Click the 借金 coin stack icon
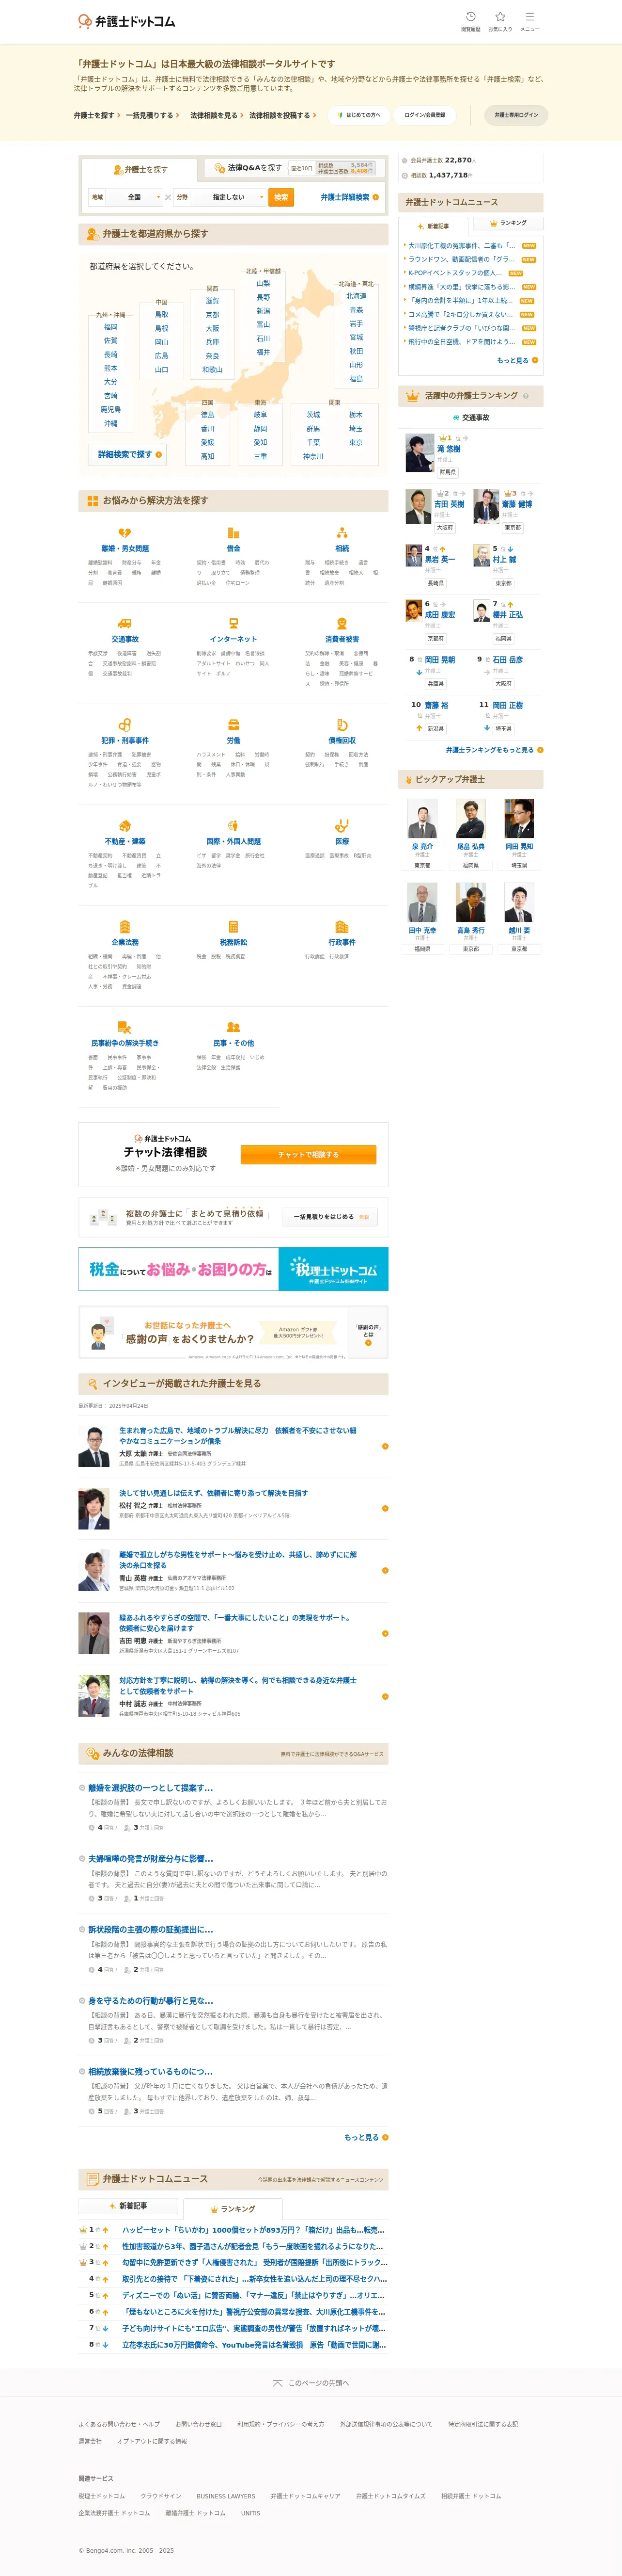 pyautogui.click(x=233, y=533)
